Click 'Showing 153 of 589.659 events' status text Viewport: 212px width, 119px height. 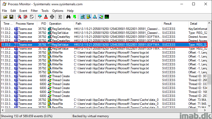pyautogui.click(x=26, y=116)
